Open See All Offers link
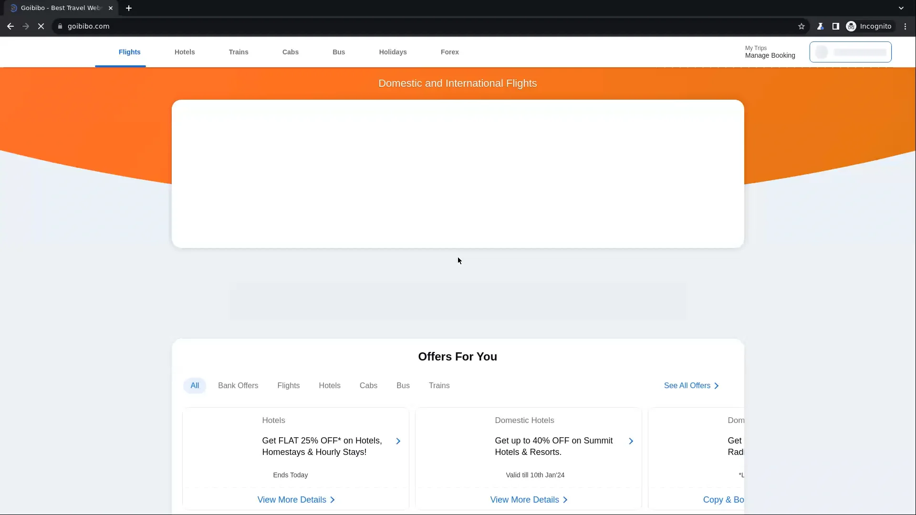Viewport: 916px width, 515px height. point(691,385)
